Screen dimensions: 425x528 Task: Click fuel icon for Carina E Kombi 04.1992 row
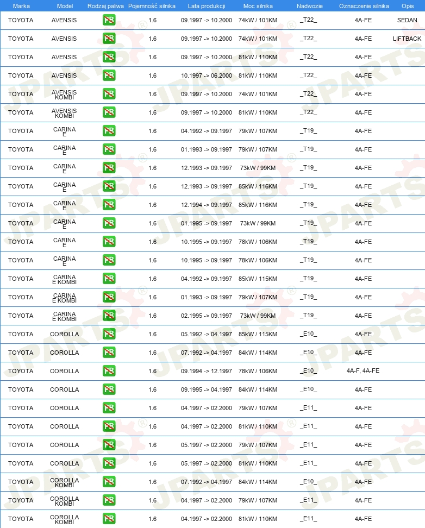109,279
